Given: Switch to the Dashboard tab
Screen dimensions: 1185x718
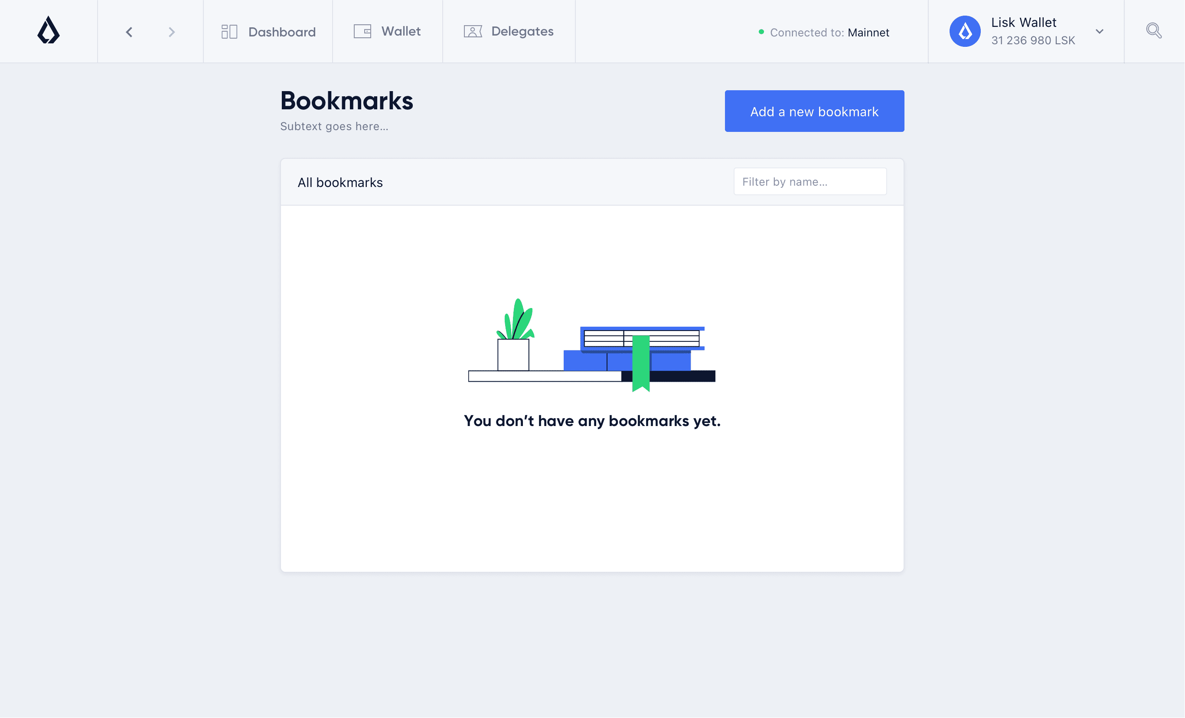Looking at the screenshot, I should click(x=282, y=32).
